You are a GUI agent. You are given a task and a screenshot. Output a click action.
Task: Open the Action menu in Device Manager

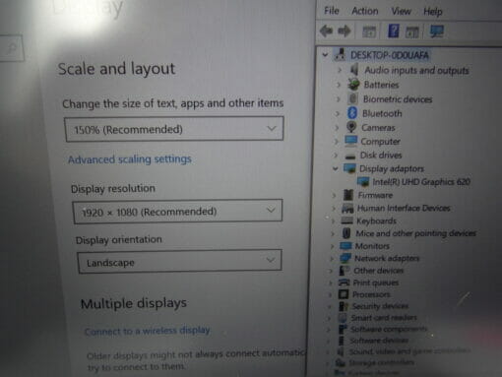(365, 11)
